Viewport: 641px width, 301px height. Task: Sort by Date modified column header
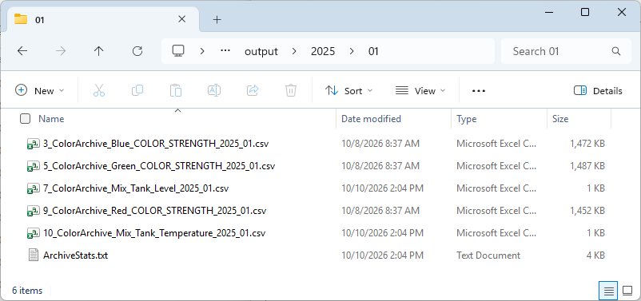(371, 119)
